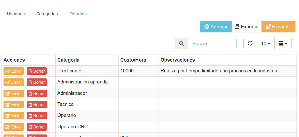The image size is (299, 137).
Task: Click the Costo/Hora column header
Action: (x=133, y=60)
